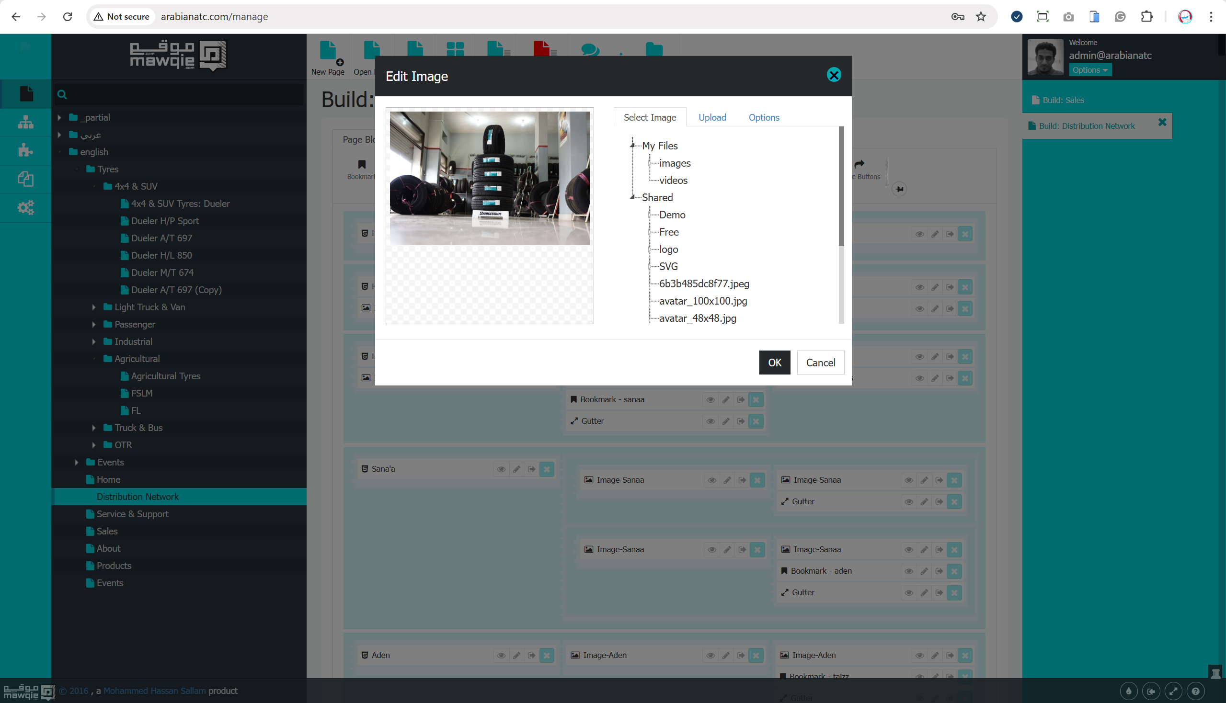Show the Image-Aden block with the eye icon
This screenshot has height=703, width=1226.
[710, 655]
